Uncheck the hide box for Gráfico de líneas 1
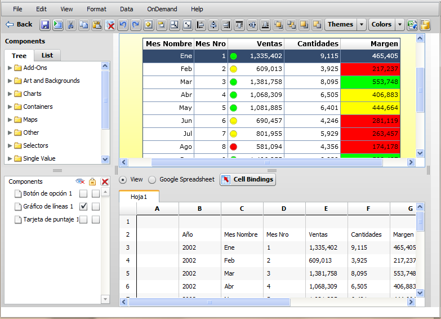The width and height of the screenshot is (441, 319). pos(84,207)
